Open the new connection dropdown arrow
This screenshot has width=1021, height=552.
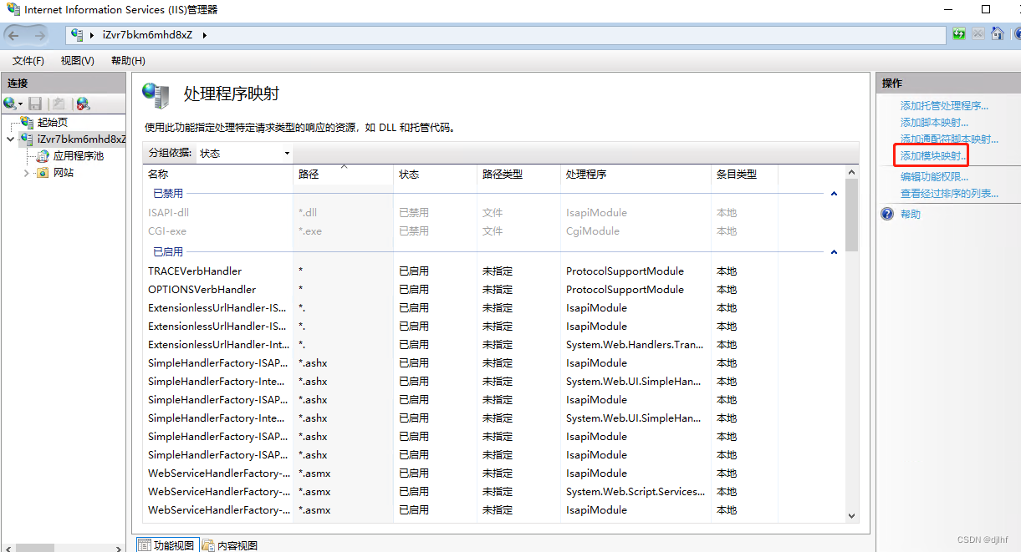click(18, 104)
